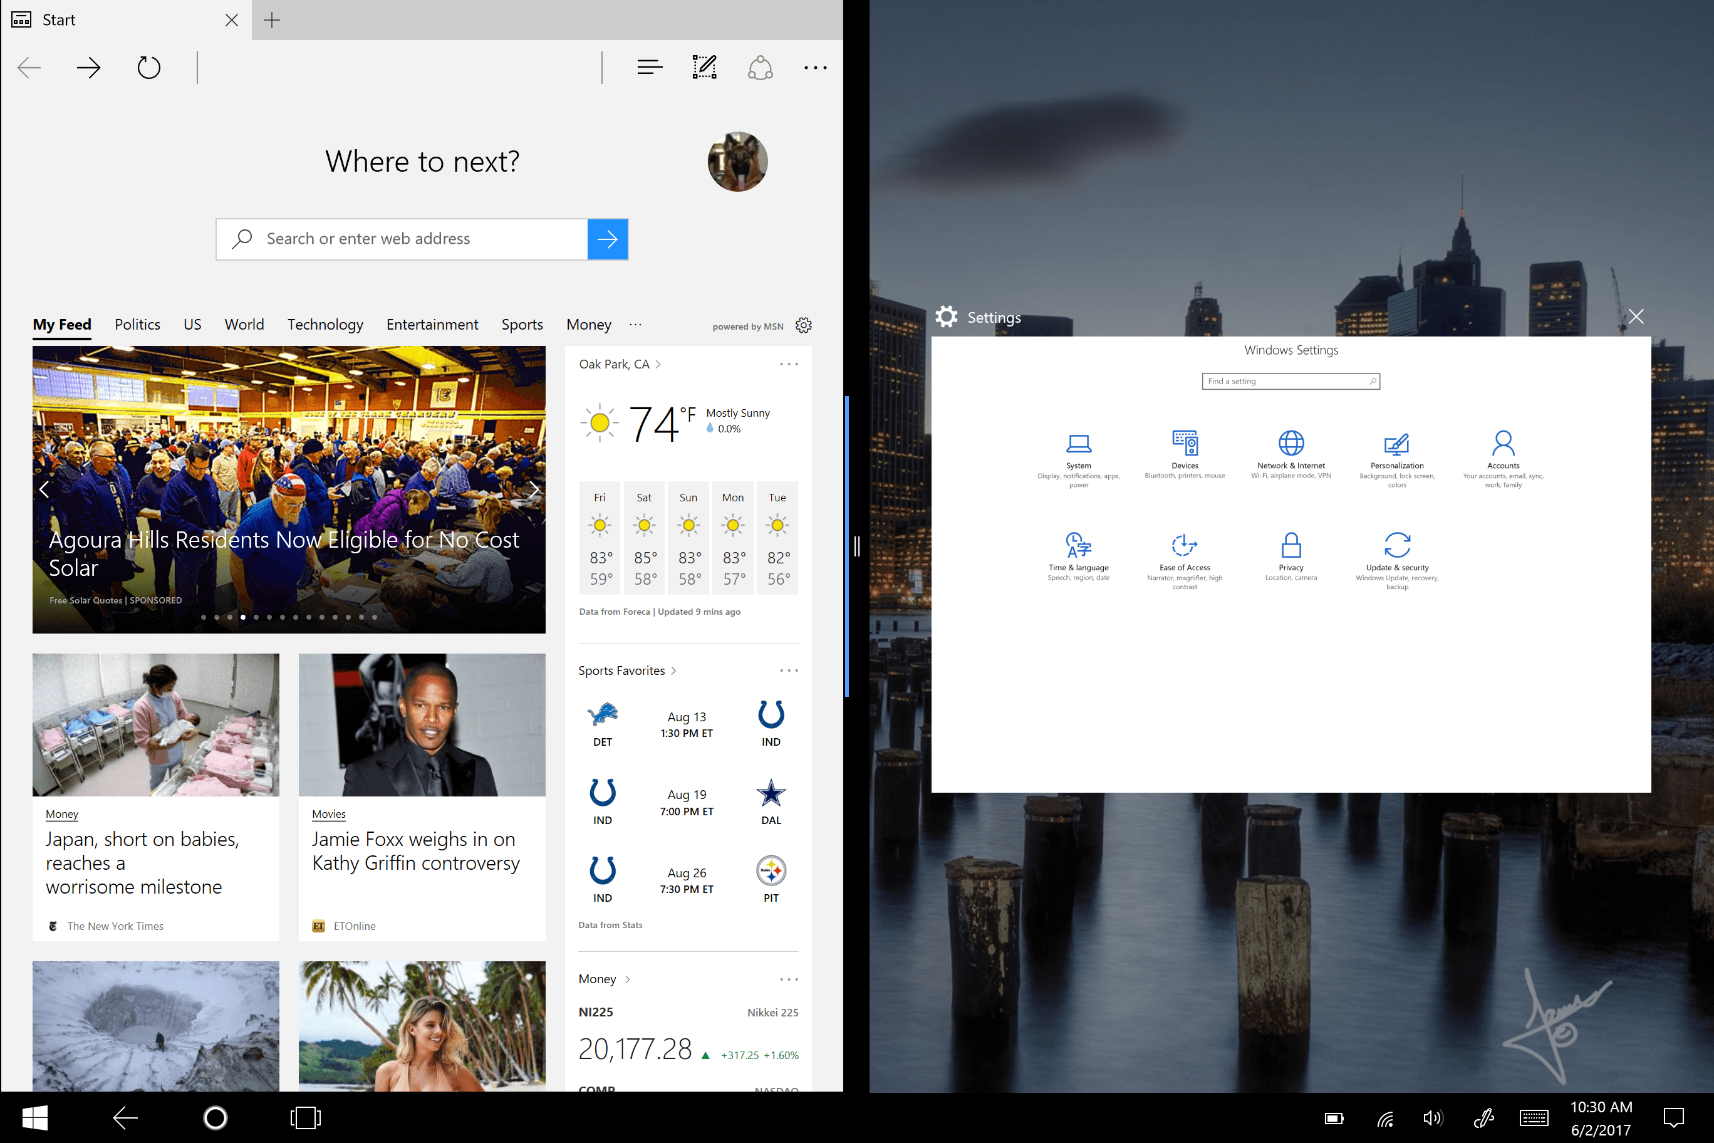1714x1143 pixels.
Task: Show more feed categories ellipsis
Action: pos(635,325)
